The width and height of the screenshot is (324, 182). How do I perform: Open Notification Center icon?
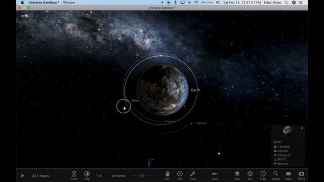(301, 3)
